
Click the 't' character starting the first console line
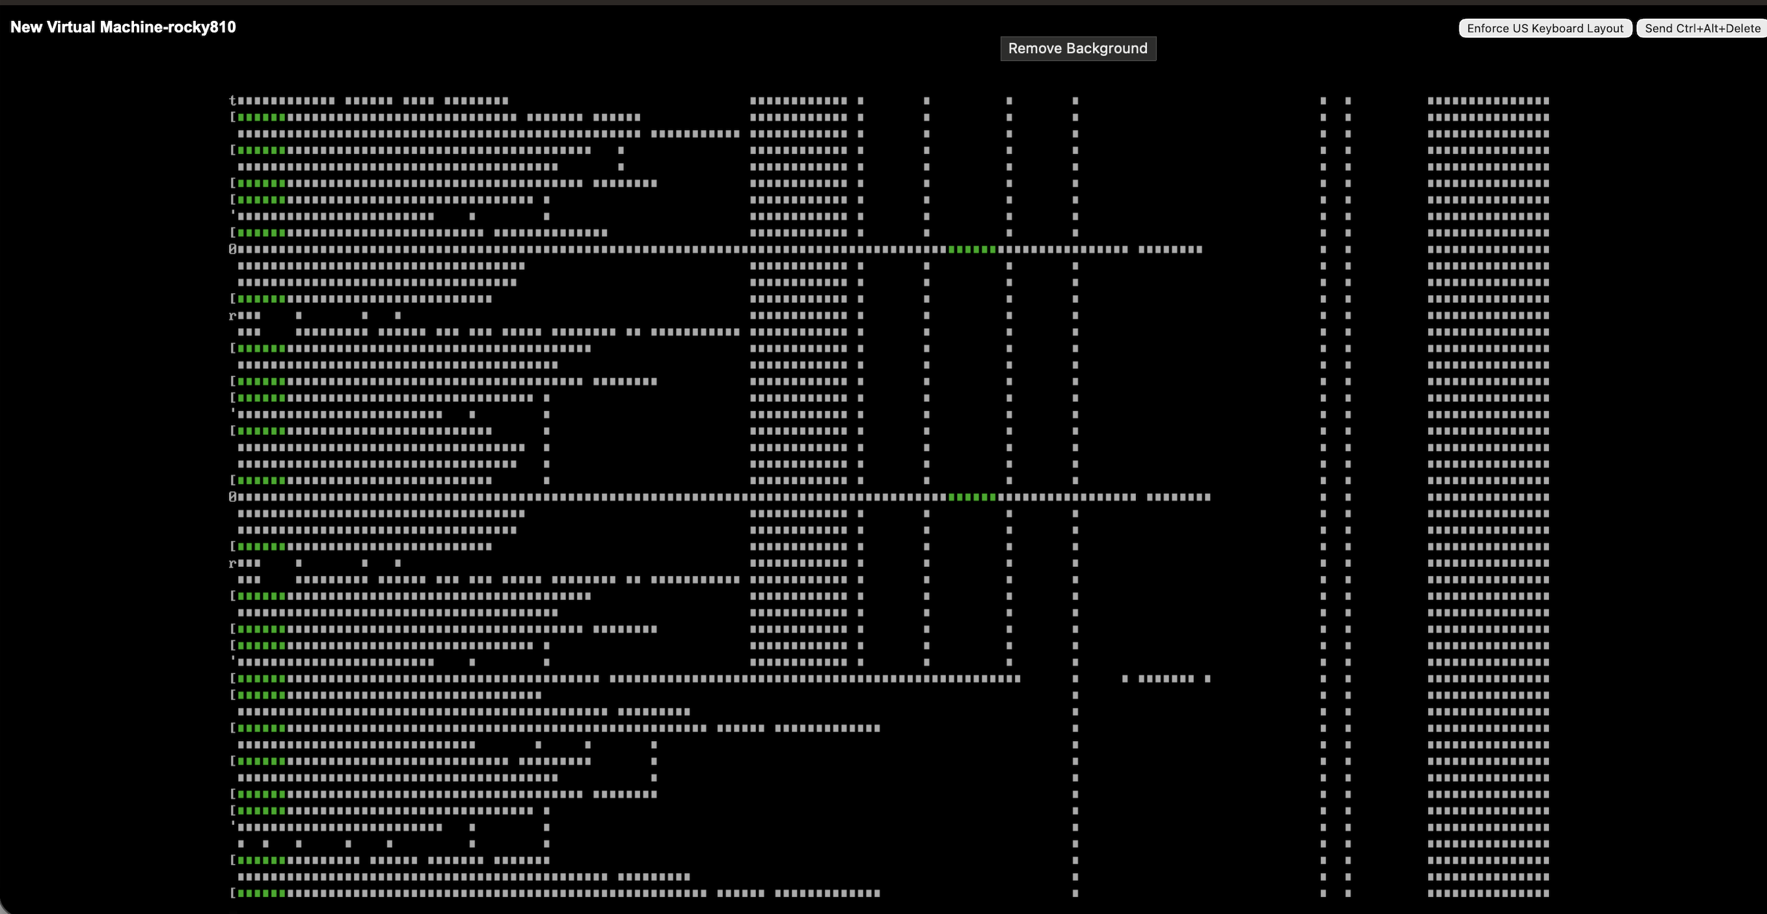click(x=232, y=101)
